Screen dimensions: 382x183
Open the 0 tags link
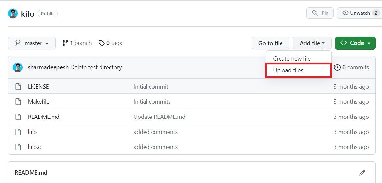(x=110, y=43)
